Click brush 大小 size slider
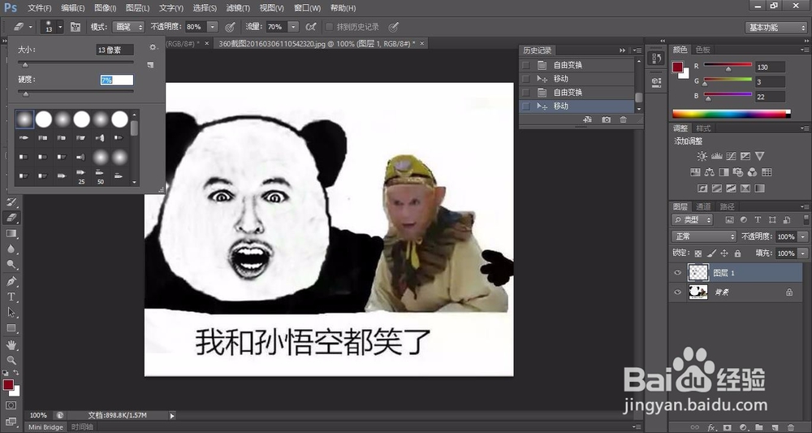 point(76,63)
